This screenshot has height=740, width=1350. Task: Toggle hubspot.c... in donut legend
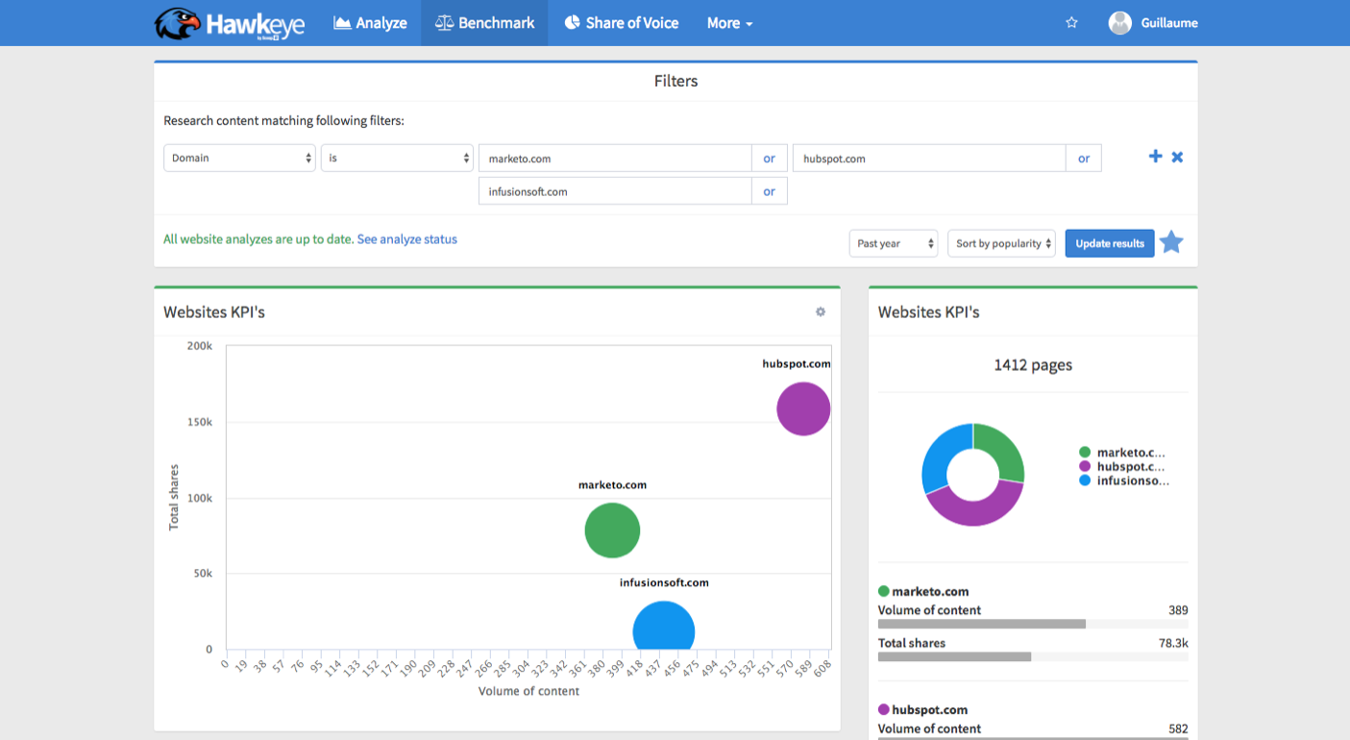click(1123, 466)
